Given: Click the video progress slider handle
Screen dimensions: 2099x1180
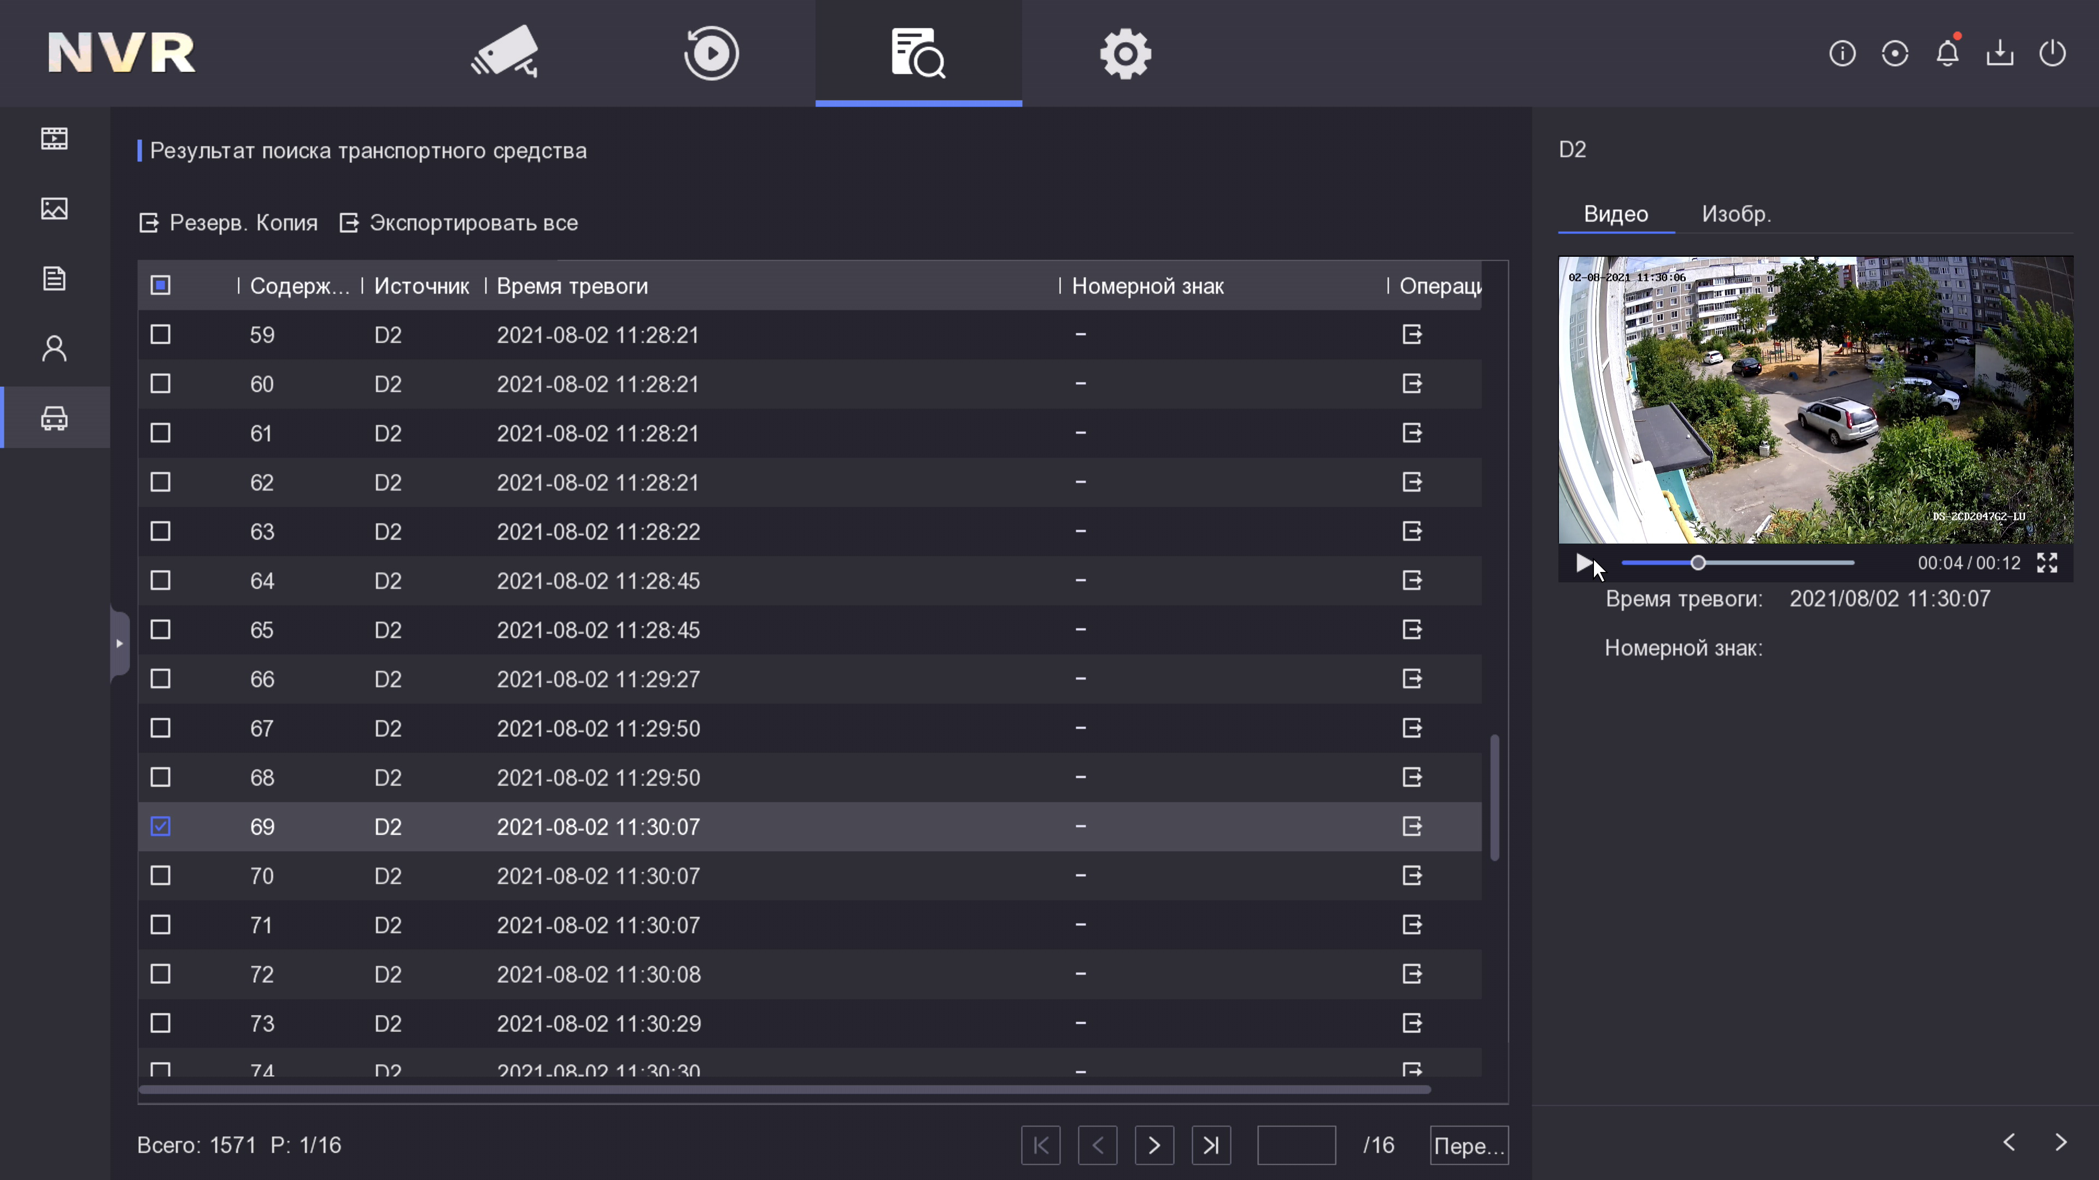Looking at the screenshot, I should [1698, 563].
